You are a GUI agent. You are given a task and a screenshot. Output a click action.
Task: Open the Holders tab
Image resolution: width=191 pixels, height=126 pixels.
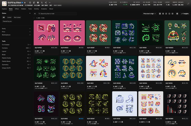click(x=24, y=9)
